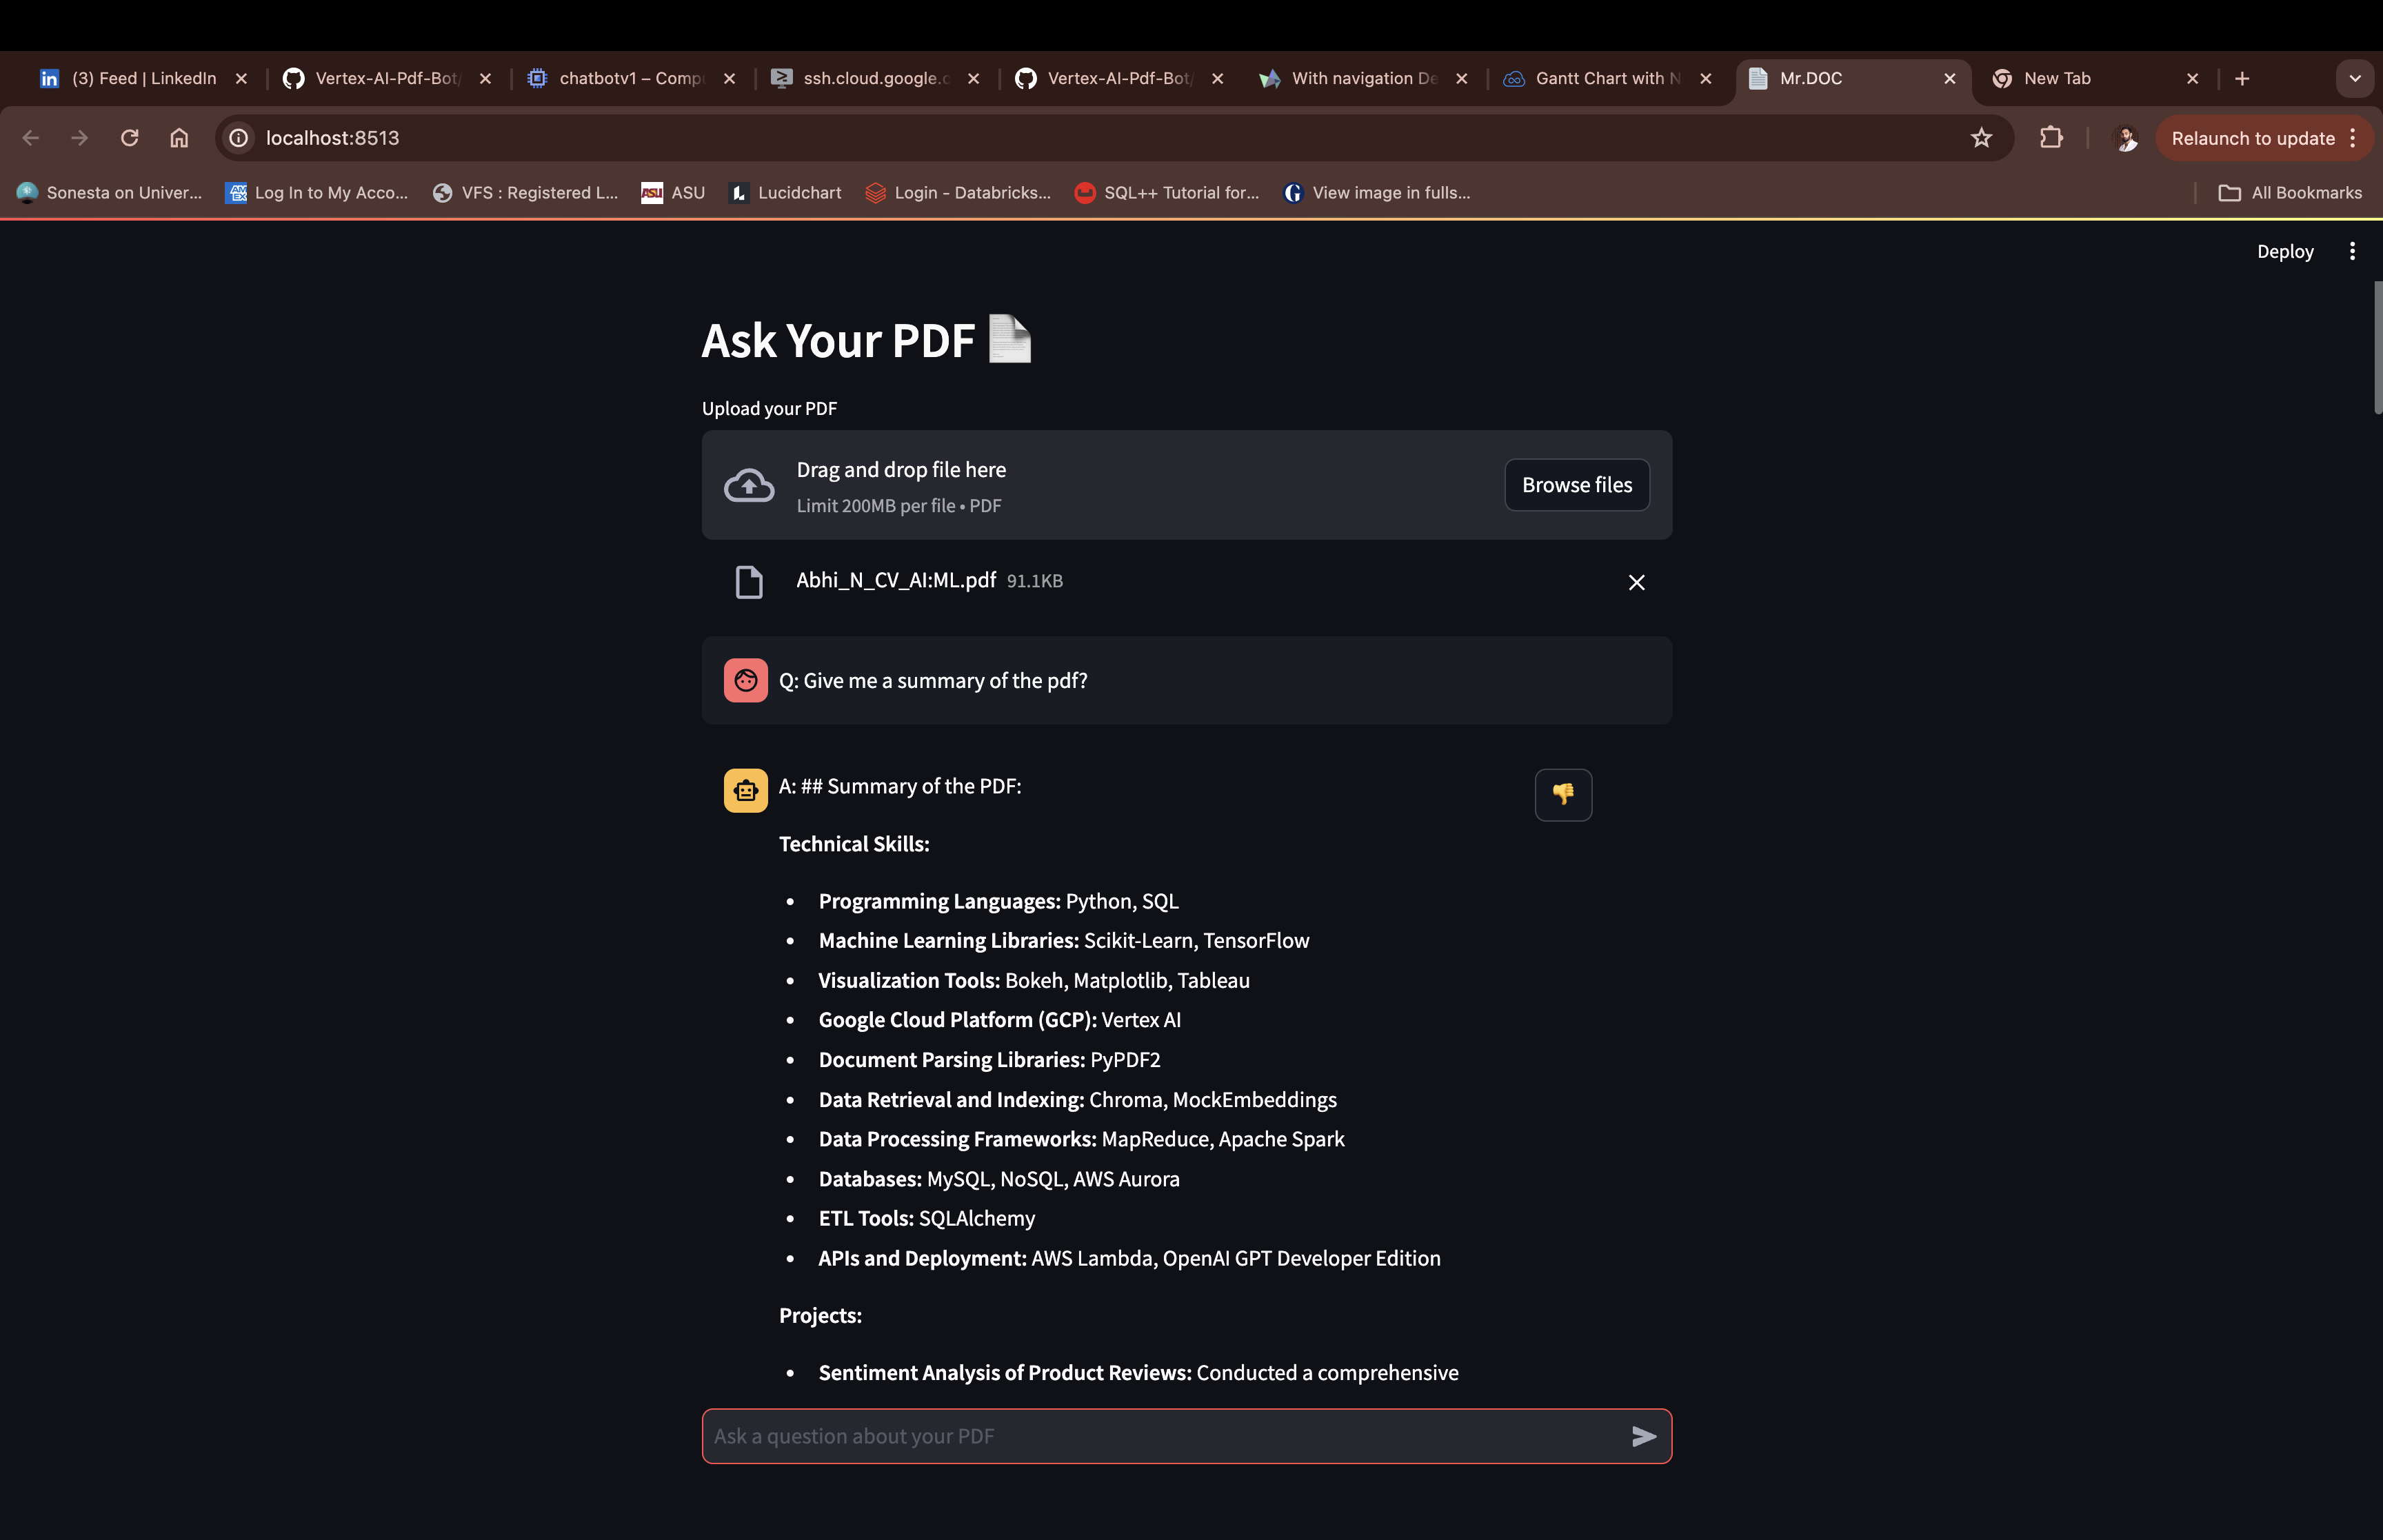Click the browser profile avatar
This screenshot has height=1540, width=2383.
tap(2126, 138)
